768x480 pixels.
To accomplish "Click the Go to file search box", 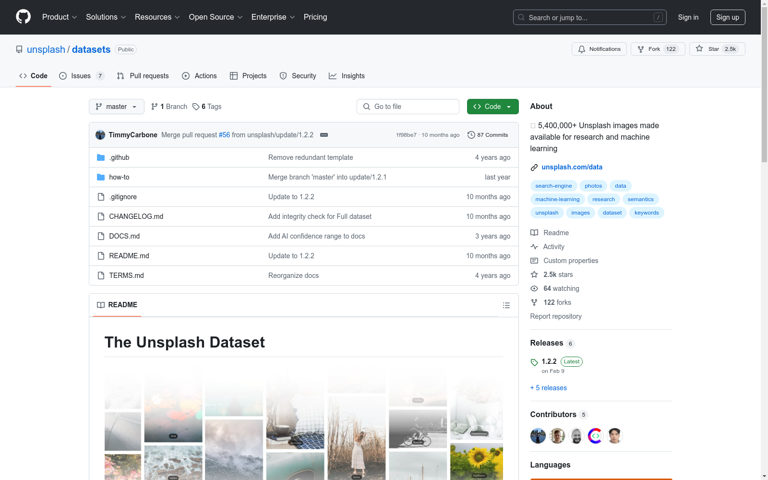I will pos(408,107).
